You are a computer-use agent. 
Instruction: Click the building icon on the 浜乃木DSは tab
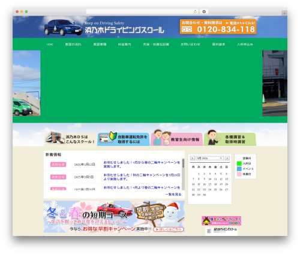coord(55,138)
